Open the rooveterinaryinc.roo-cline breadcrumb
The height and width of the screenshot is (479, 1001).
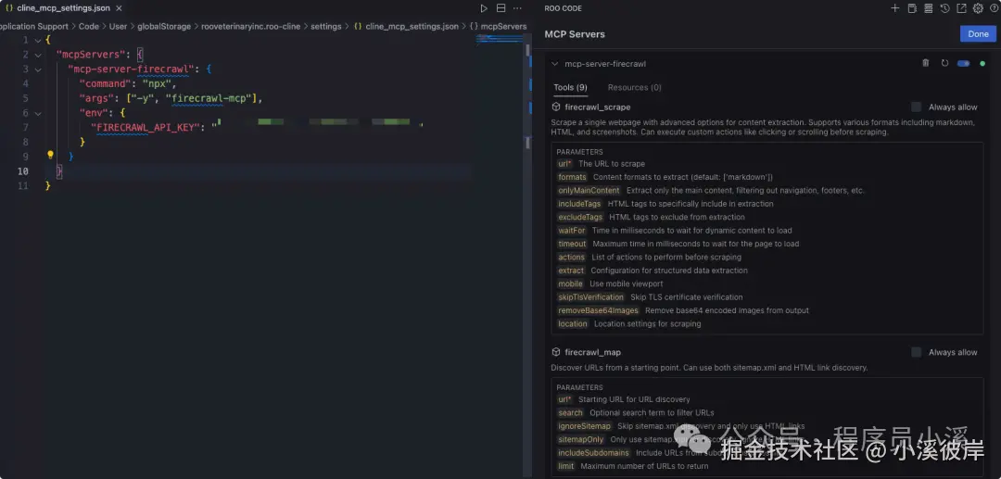[251, 27]
